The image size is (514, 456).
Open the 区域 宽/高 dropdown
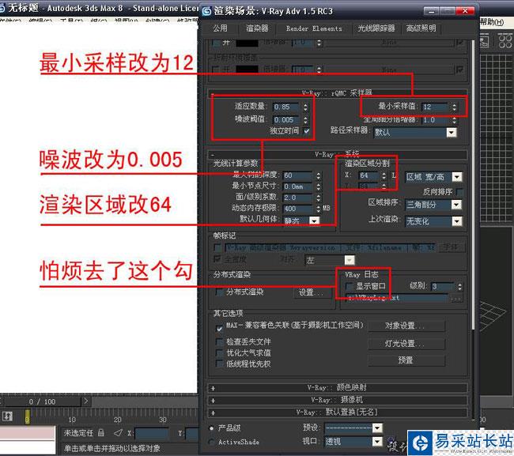click(433, 177)
